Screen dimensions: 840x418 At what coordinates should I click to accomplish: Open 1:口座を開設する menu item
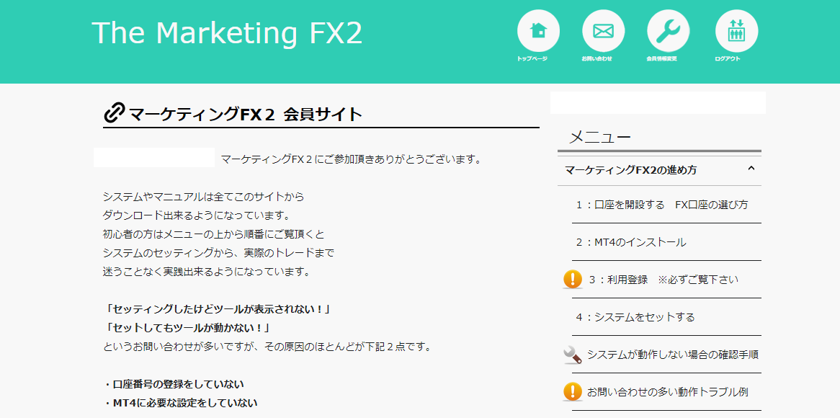(661, 205)
